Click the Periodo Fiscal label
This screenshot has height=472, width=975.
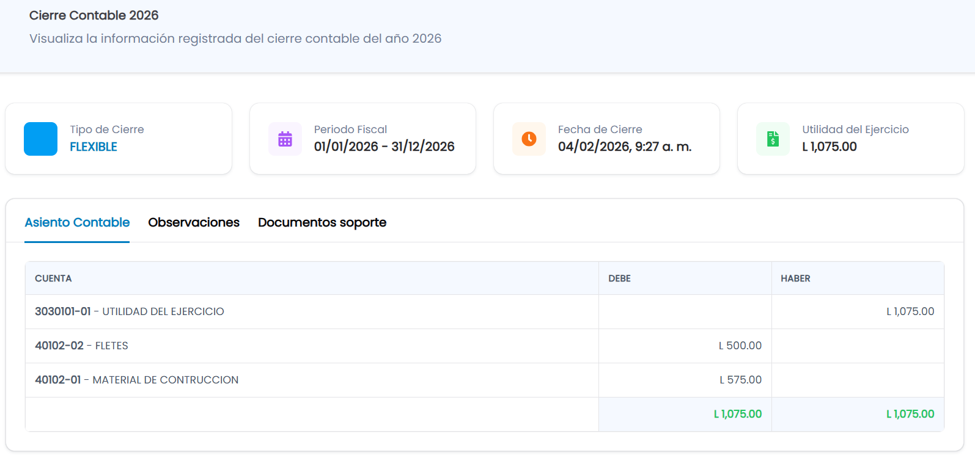(x=350, y=129)
